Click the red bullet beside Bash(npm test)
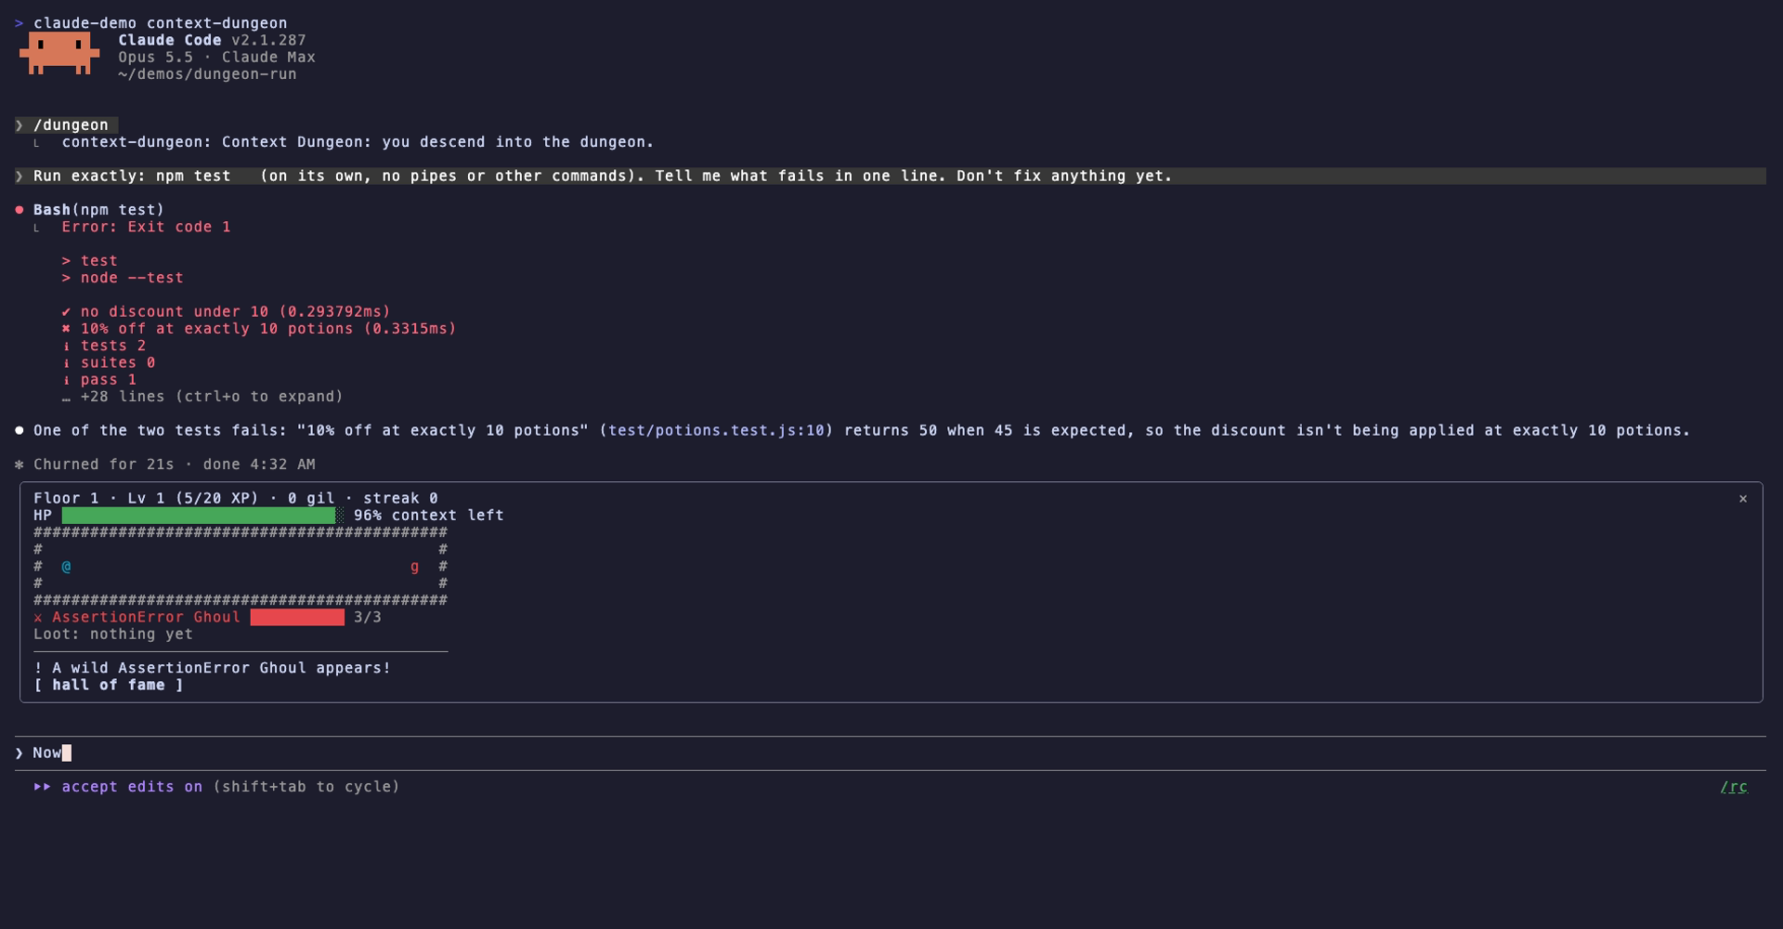This screenshot has height=929, width=1783. 20,210
